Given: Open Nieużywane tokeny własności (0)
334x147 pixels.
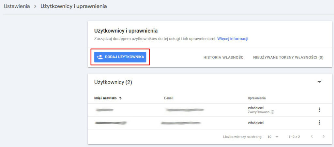Looking at the screenshot, I should (288, 57).
